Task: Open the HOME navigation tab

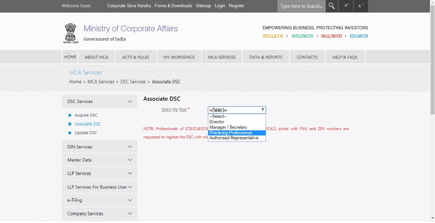Action: 70,57
